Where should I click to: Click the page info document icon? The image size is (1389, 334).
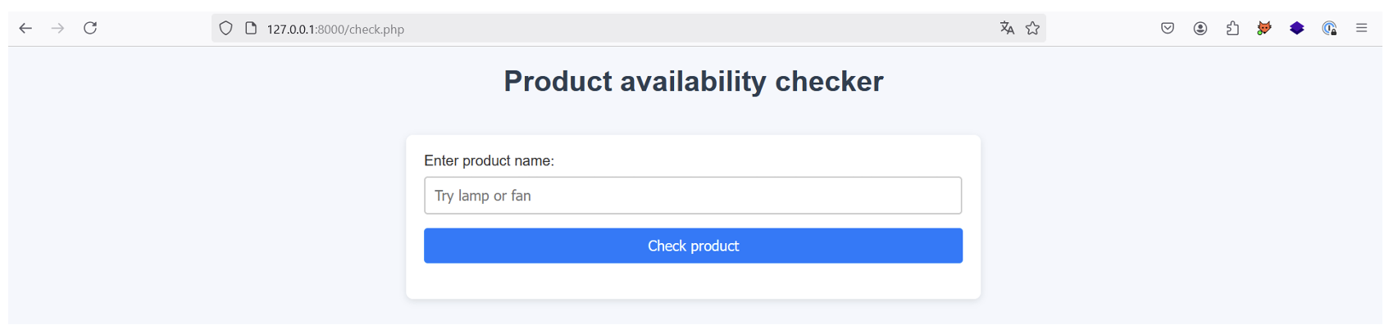[251, 29]
